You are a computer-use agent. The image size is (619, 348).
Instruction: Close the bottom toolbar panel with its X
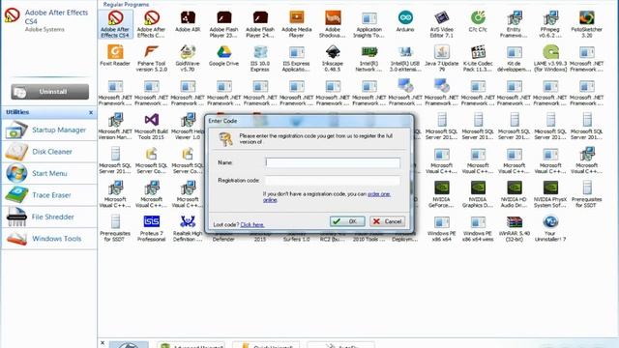click(103, 343)
